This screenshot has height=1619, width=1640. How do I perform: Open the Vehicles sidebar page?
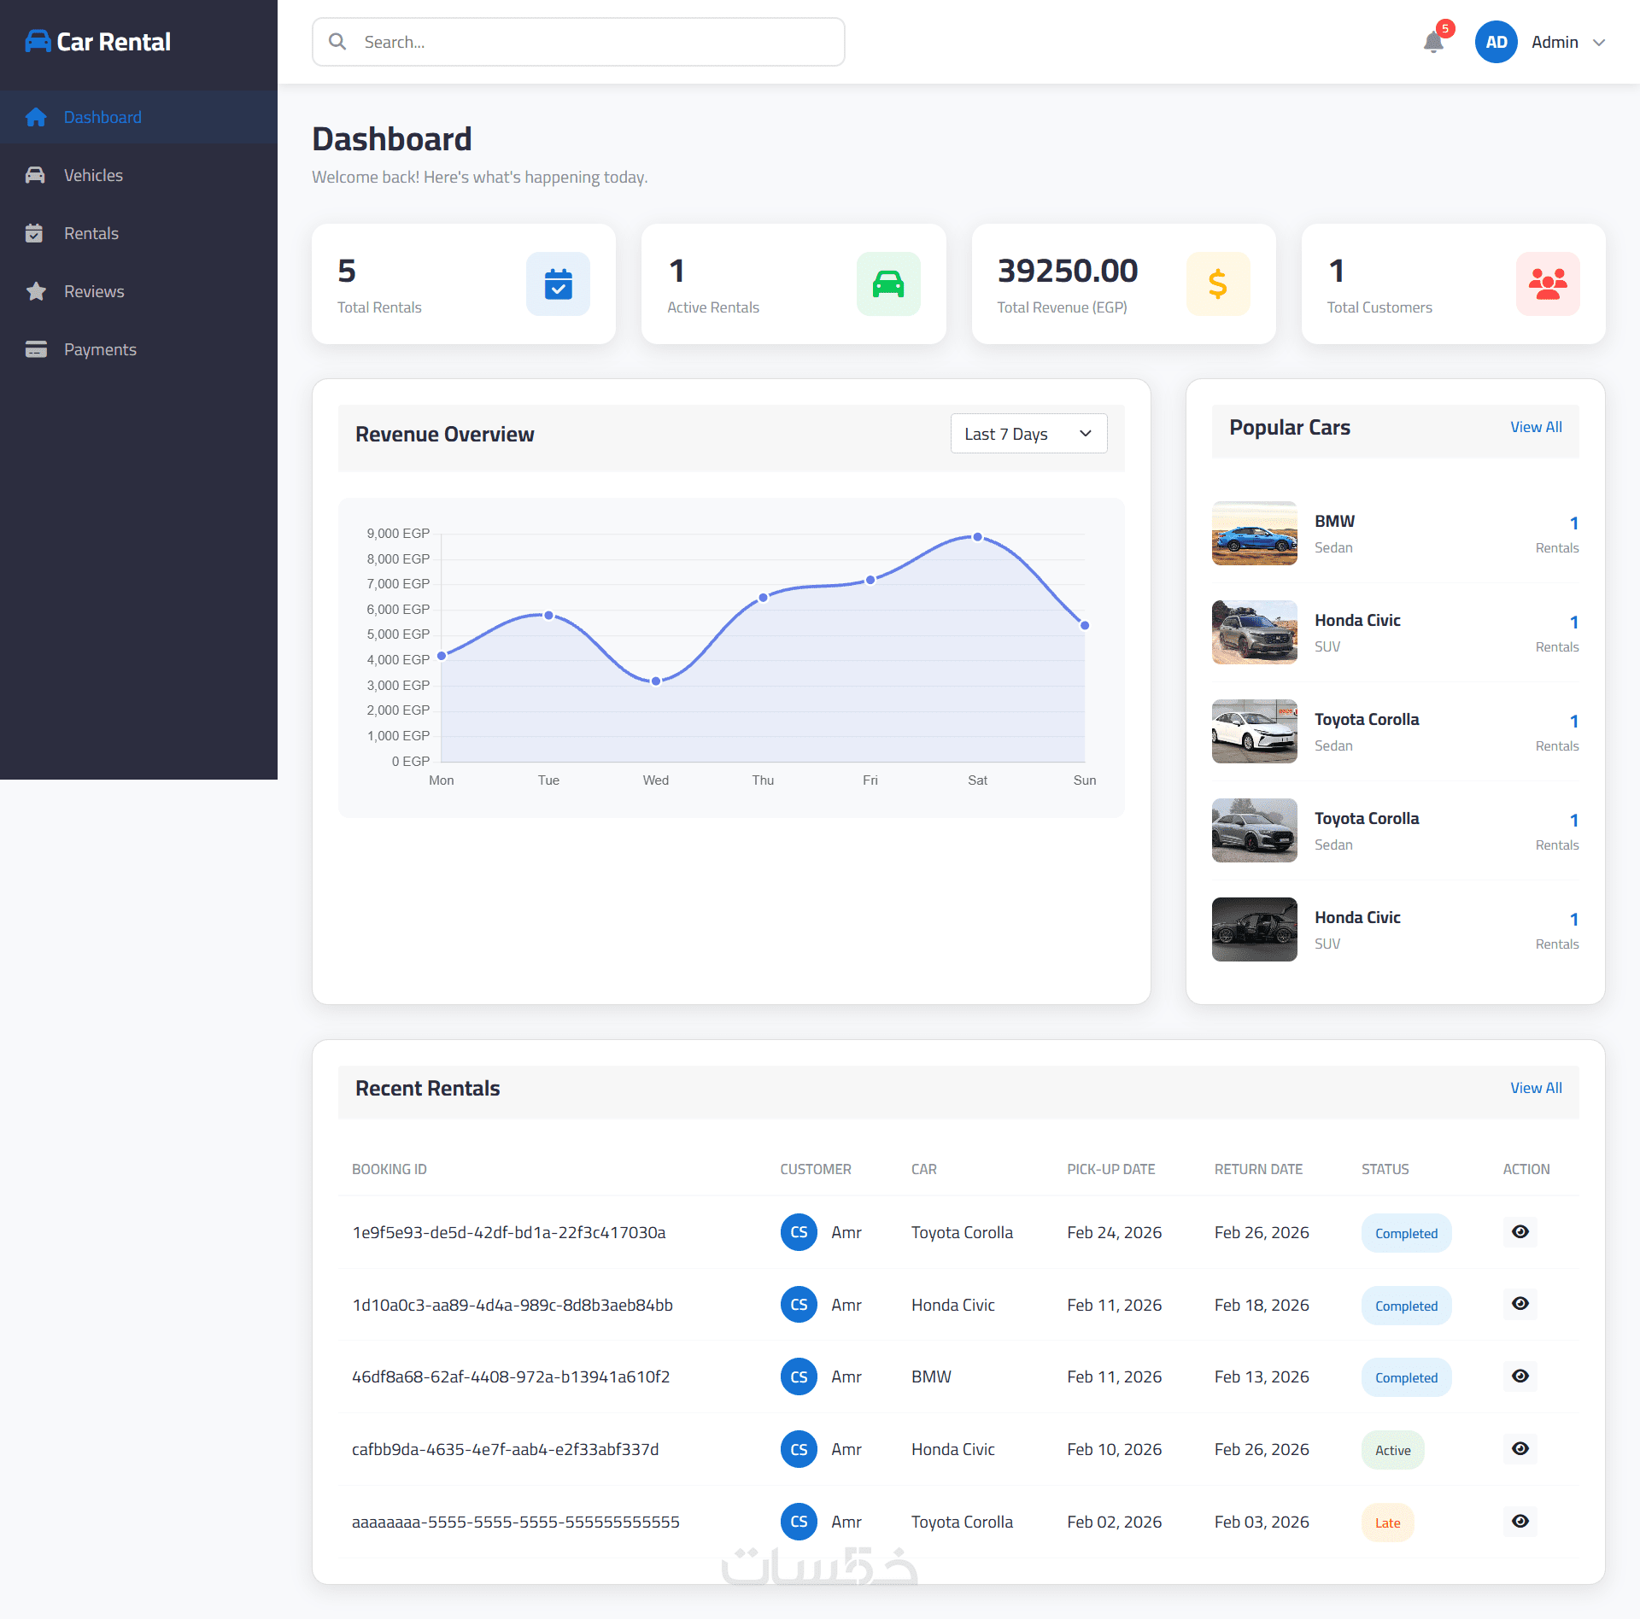pos(93,175)
